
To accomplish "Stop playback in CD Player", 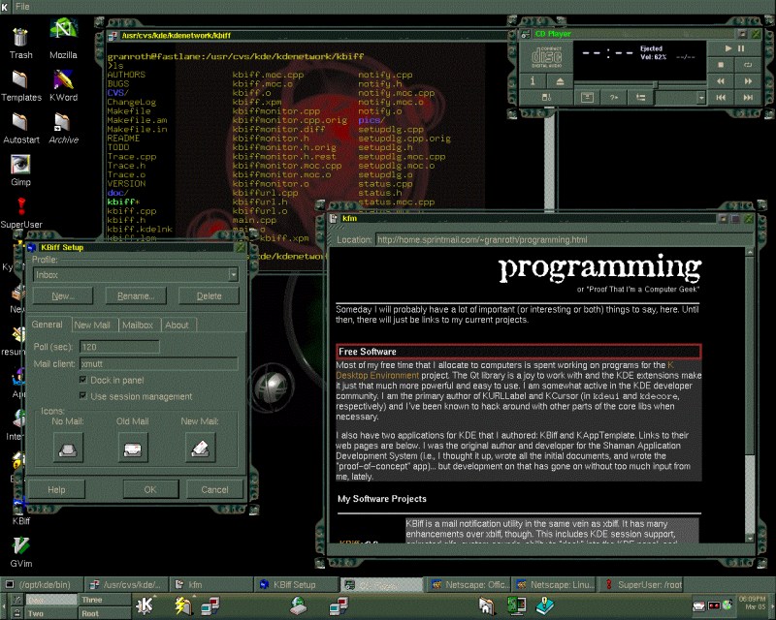I will 721,65.
